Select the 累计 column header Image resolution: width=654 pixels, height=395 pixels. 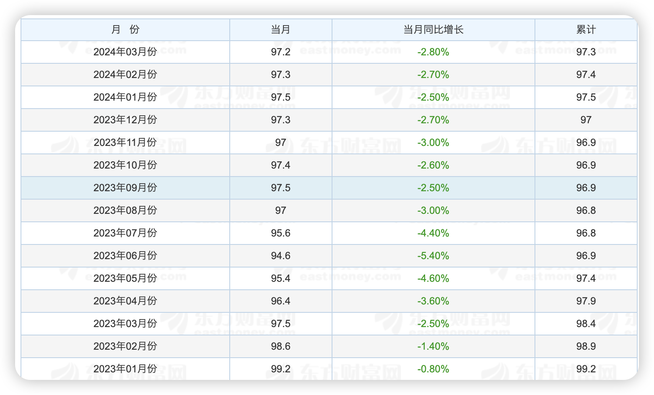click(x=586, y=29)
